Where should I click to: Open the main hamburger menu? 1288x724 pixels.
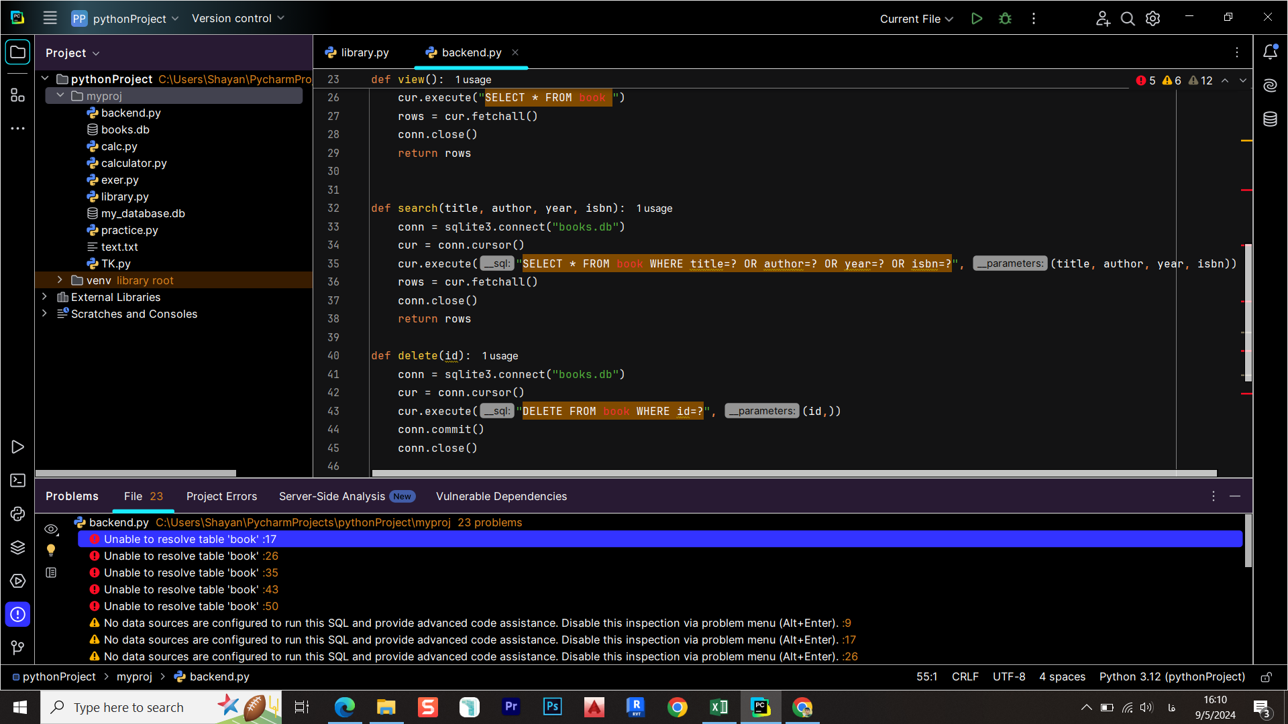click(50, 18)
